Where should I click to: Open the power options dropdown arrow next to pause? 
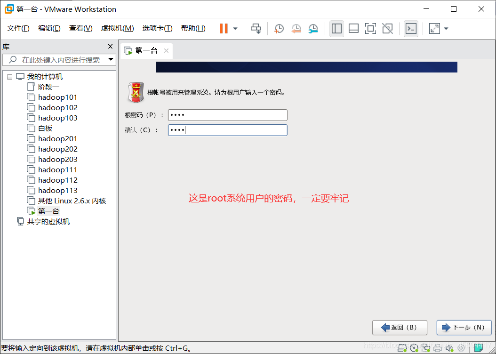pyautogui.click(x=235, y=28)
